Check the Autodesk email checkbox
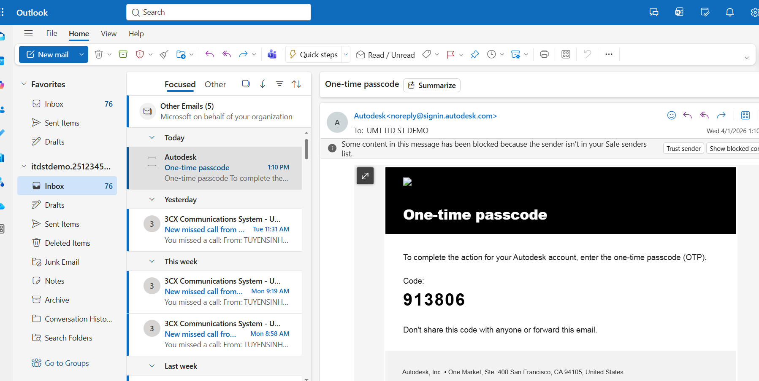 tap(152, 162)
